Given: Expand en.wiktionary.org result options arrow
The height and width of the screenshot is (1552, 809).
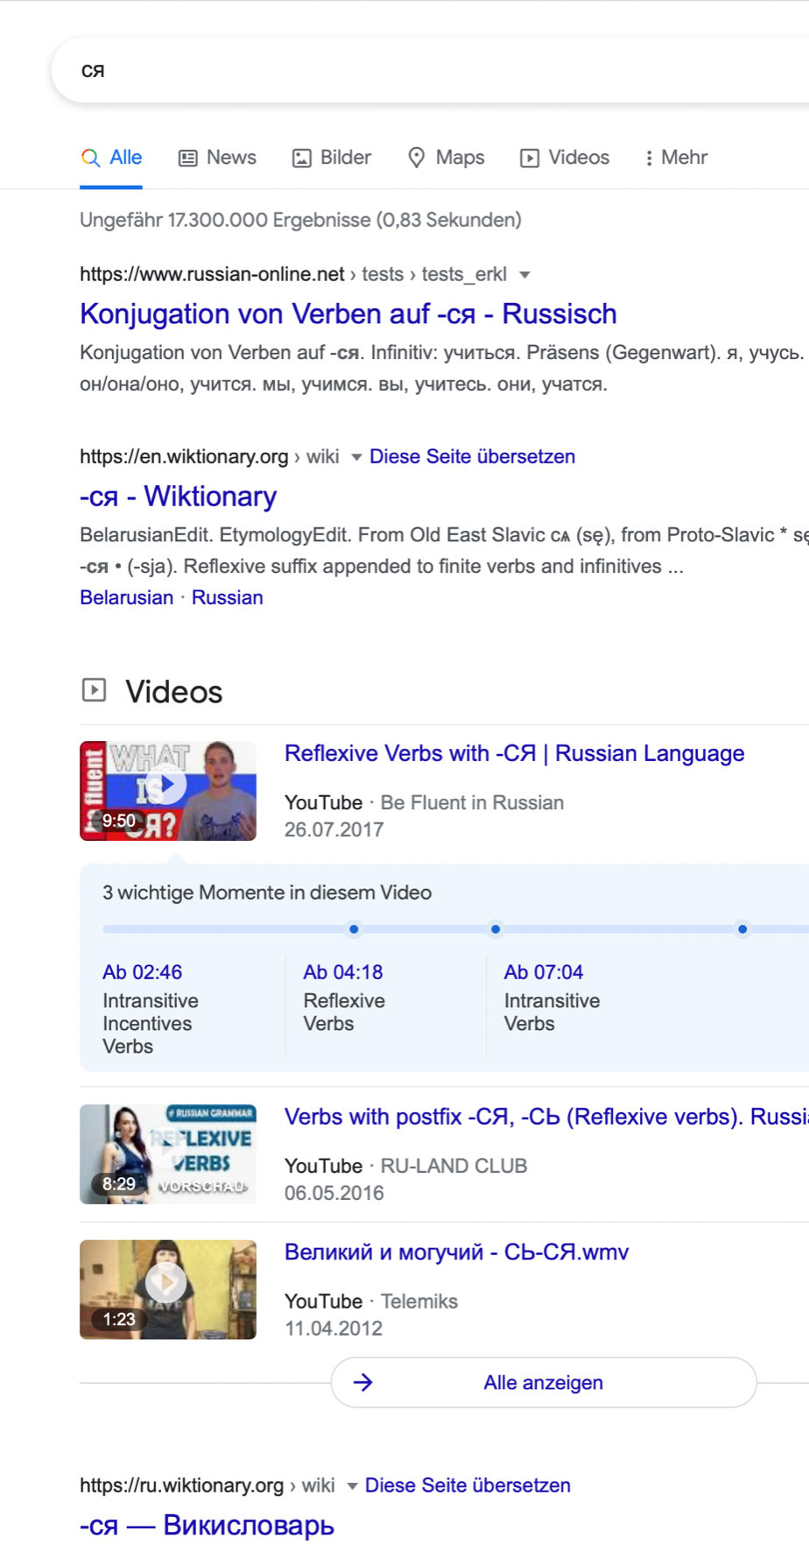Looking at the screenshot, I should 356,457.
